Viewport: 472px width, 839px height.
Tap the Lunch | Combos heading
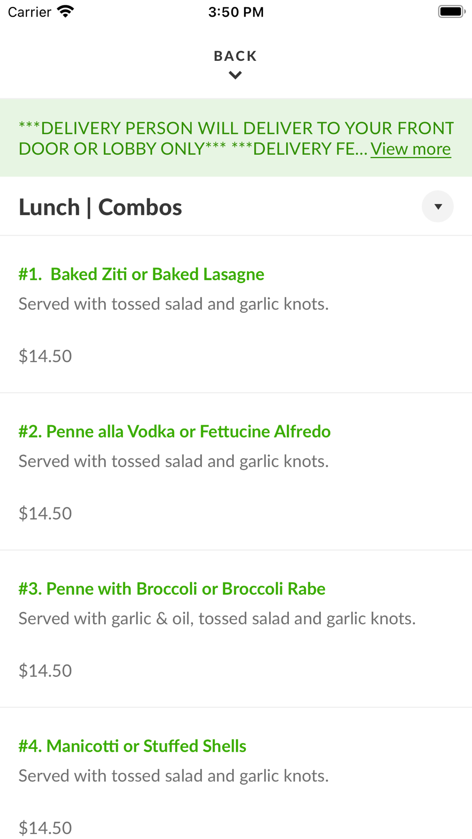[100, 207]
